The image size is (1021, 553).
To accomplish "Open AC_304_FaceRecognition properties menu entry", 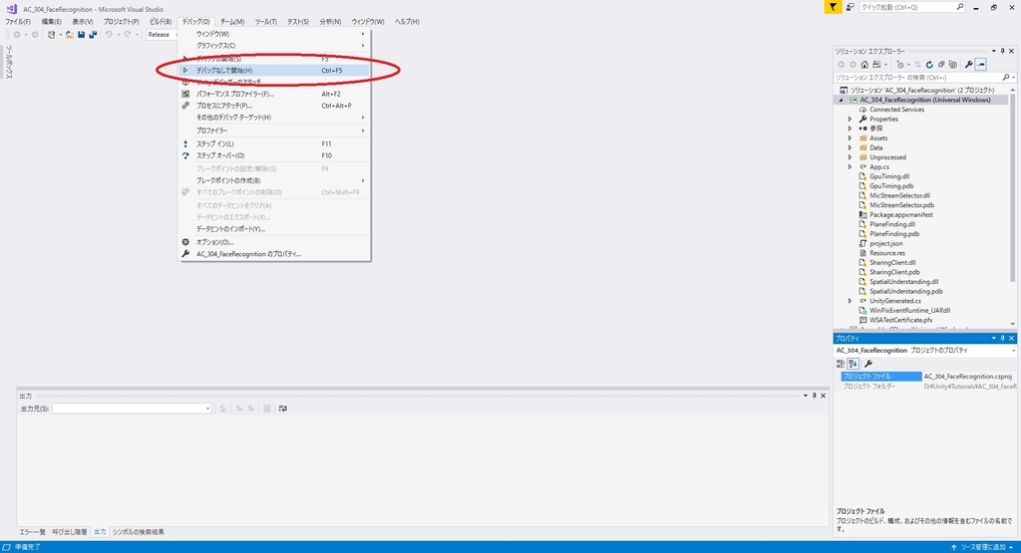I will point(274,254).
